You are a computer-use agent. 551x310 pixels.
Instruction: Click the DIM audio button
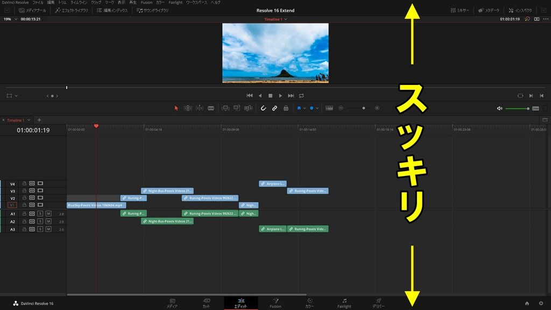click(535, 109)
